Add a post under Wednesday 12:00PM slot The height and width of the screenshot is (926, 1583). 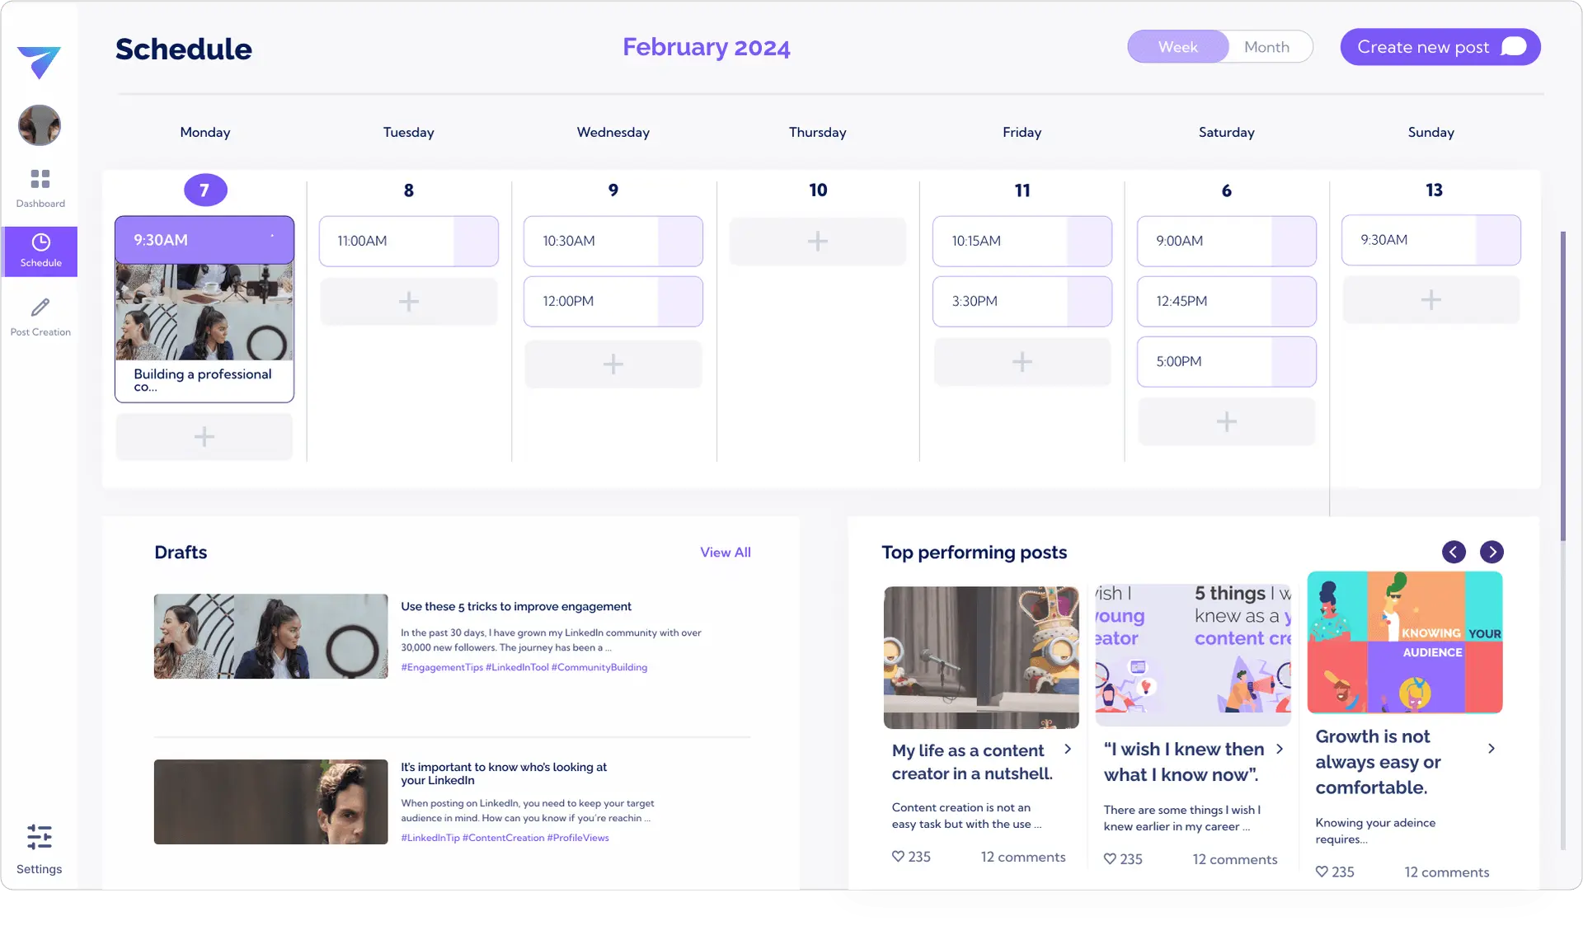[613, 364]
